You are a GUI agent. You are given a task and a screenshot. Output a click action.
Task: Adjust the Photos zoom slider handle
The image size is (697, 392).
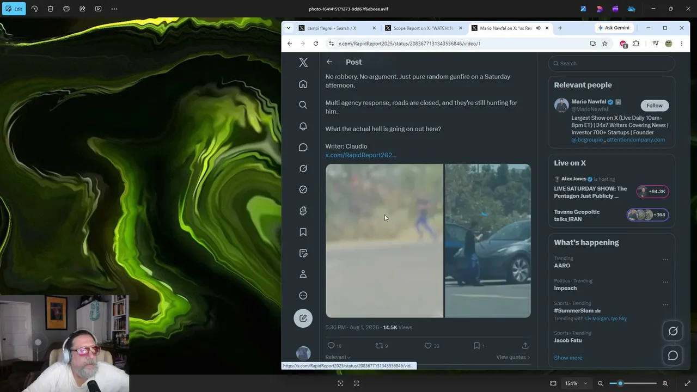620,383
